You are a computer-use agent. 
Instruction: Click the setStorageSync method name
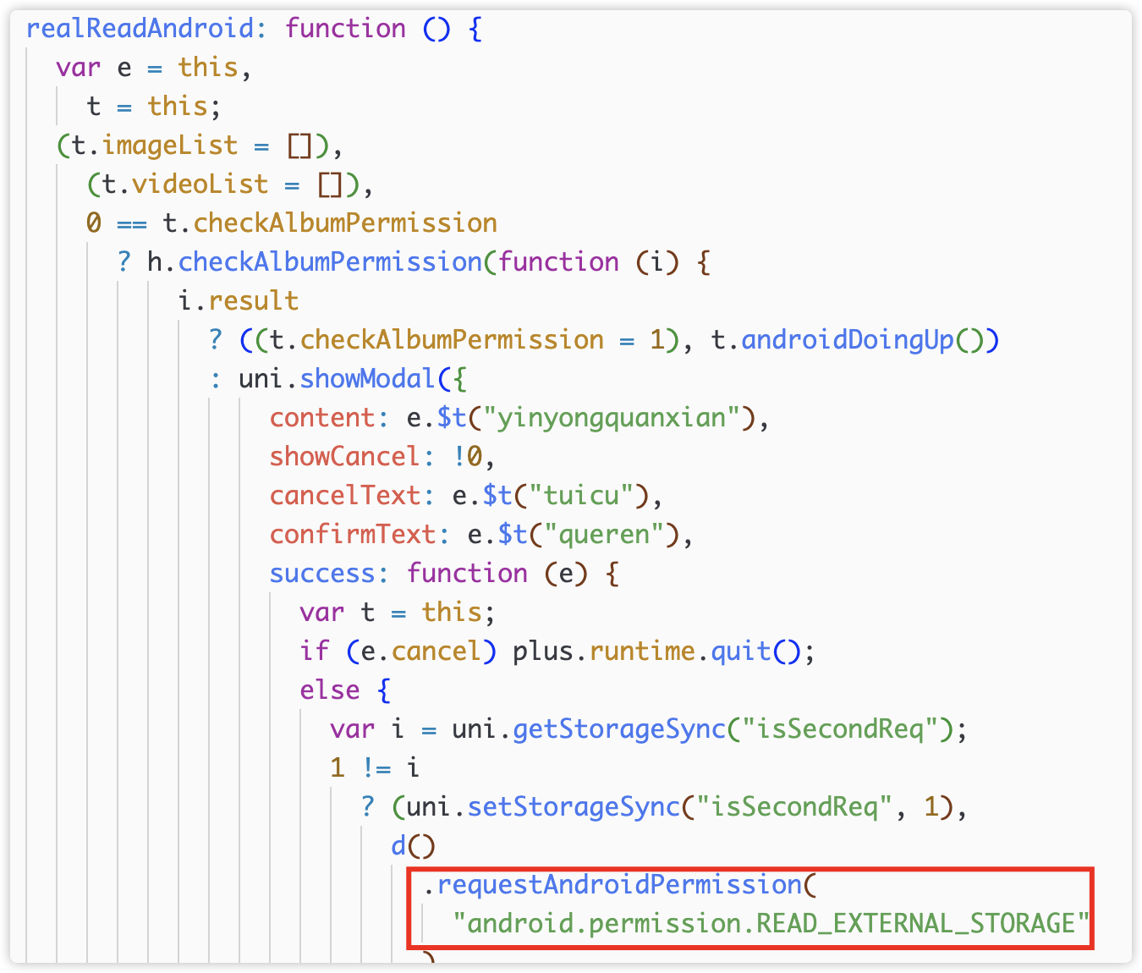coord(574,807)
